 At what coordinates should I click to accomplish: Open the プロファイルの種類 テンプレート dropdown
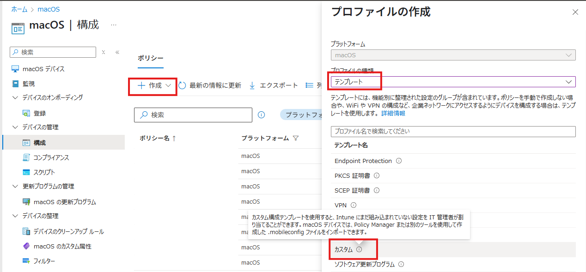tap(453, 82)
